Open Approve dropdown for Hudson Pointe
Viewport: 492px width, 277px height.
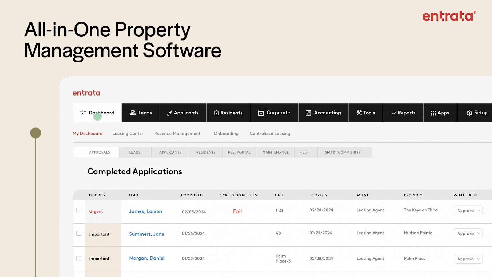(468, 233)
